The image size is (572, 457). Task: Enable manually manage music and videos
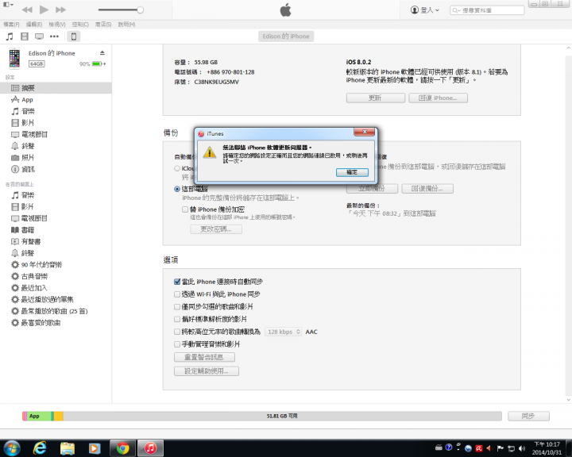tap(177, 344)
